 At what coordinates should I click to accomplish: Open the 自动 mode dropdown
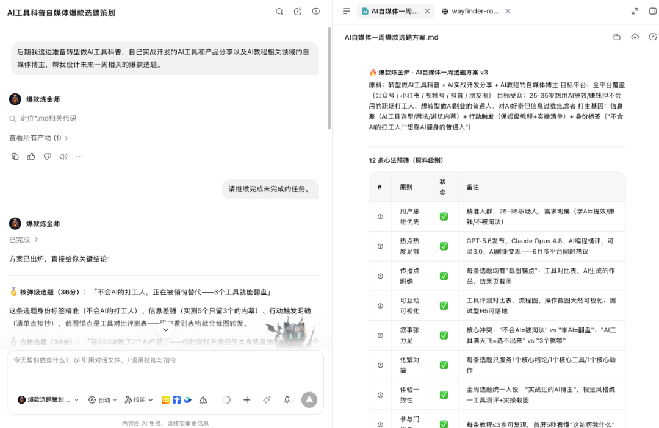click(x=103, y=400)
